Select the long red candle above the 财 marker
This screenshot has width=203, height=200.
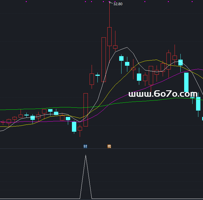point(86,110)
